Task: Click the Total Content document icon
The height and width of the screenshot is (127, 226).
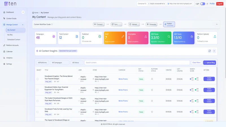Action: pos(77,37)
